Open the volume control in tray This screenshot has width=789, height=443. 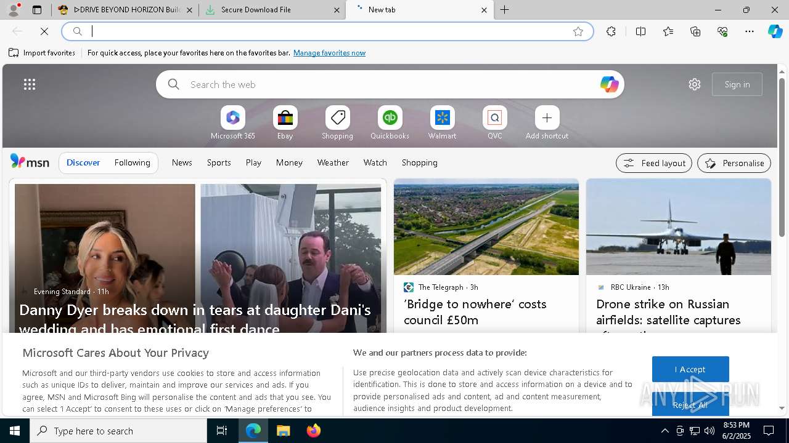coord(709,431)
